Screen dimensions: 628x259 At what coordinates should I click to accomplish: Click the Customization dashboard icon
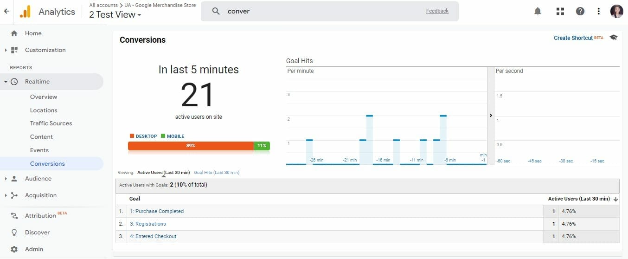pyautogui.click(x=14, y=50)
